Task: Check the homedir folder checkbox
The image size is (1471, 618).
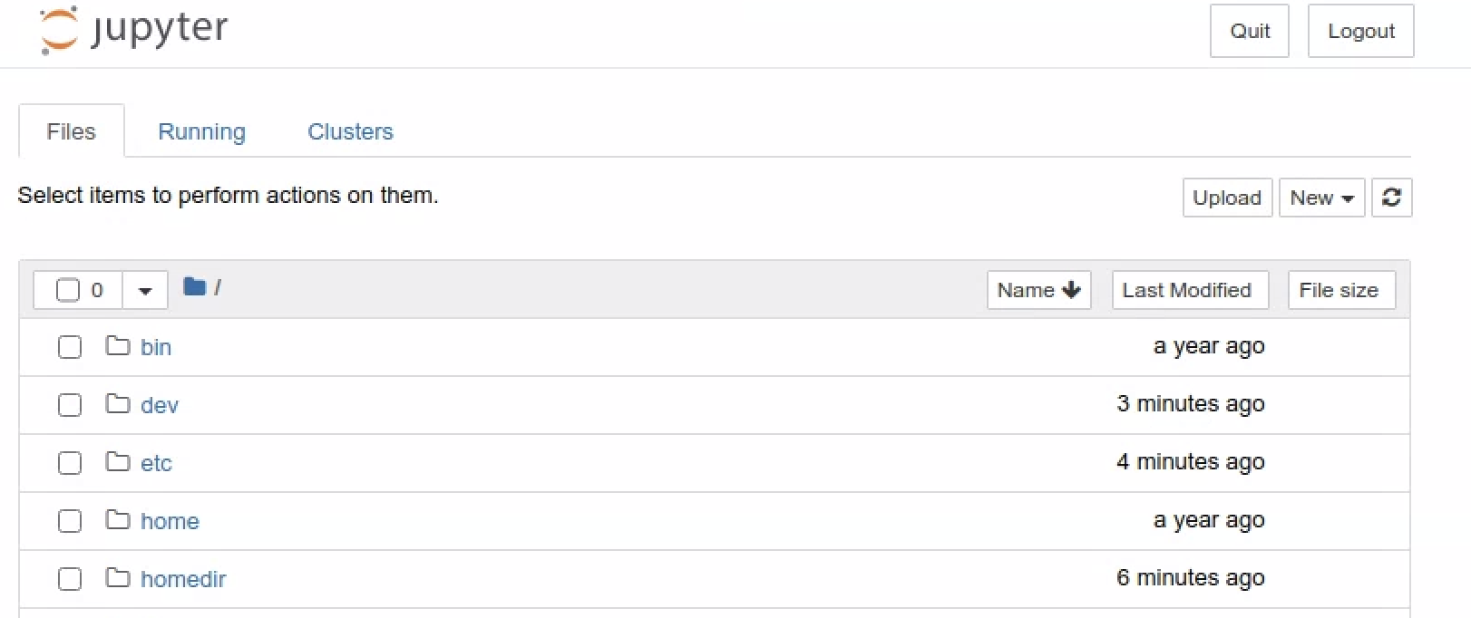Action: pyautogui.click(x=70, y=579)
